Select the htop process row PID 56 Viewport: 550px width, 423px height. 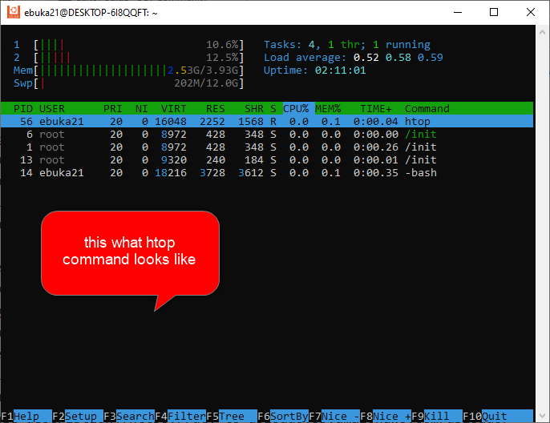(x=267, y=121)
